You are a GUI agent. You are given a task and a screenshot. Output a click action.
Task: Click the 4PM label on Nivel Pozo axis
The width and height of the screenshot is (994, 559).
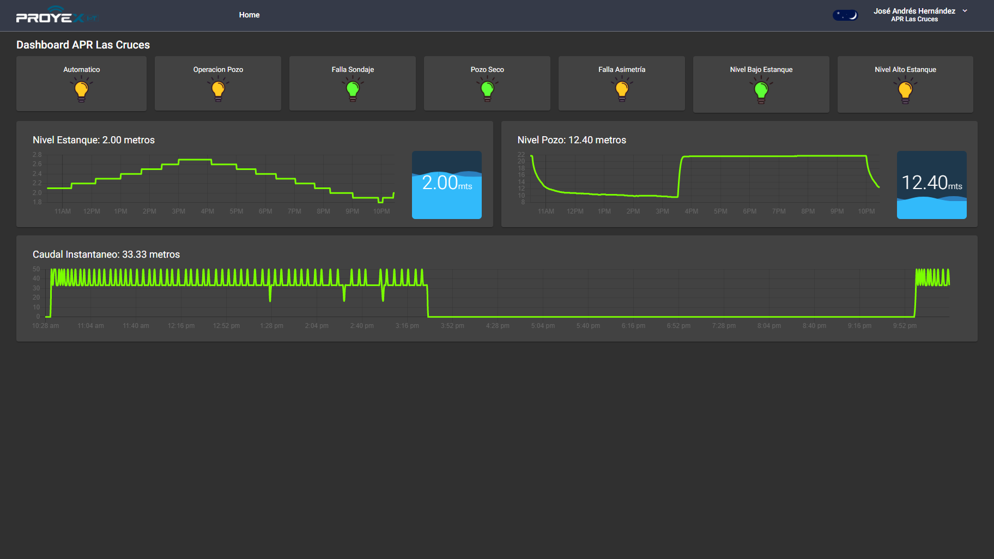[691, 211]
